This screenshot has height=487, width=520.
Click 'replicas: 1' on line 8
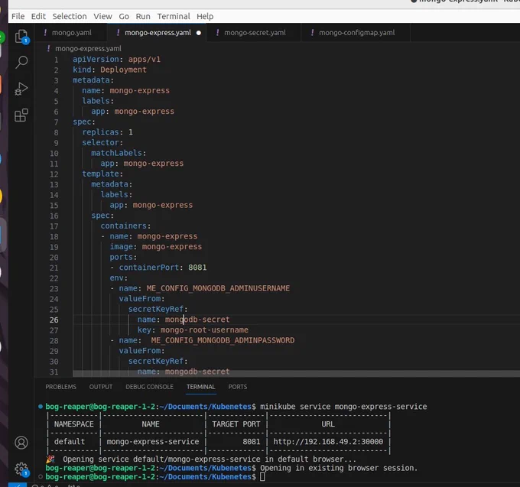(x=108, y=132)
